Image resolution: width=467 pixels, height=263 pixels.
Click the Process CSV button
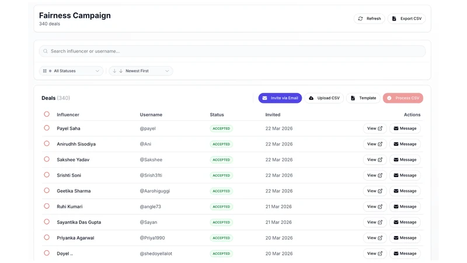[403, 98]
